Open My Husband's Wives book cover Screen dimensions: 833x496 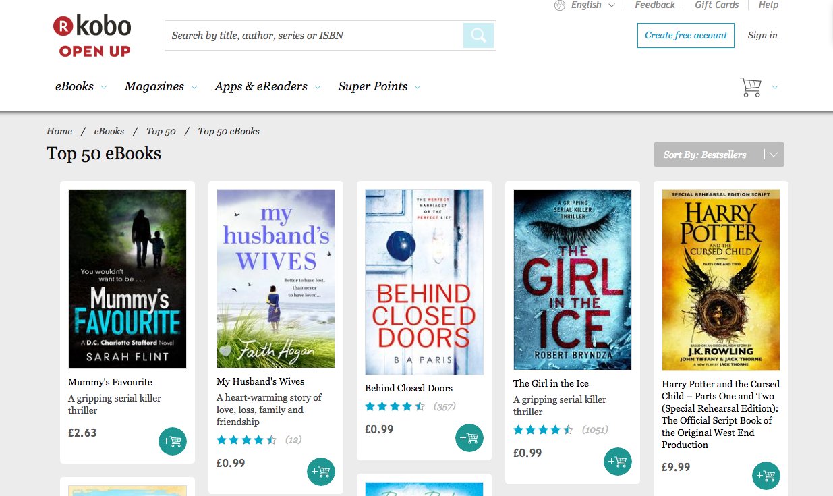coord(276,279)
